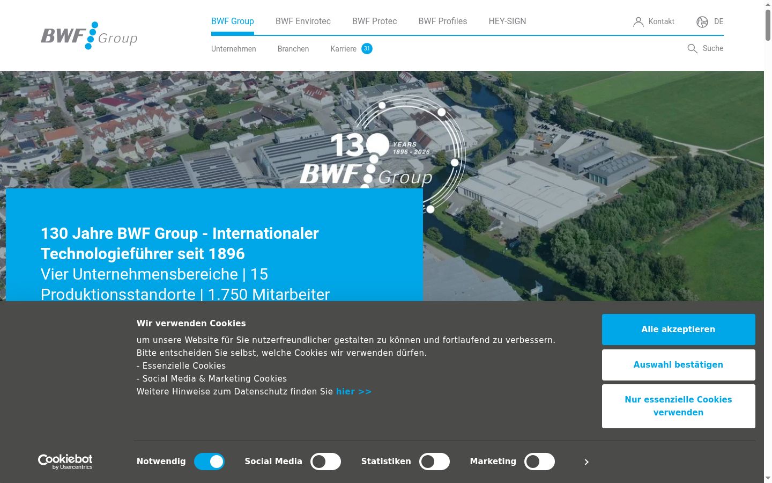Click the 'Notwendig' label text
This screenshot has height=483, width=772.
point(161,462)
